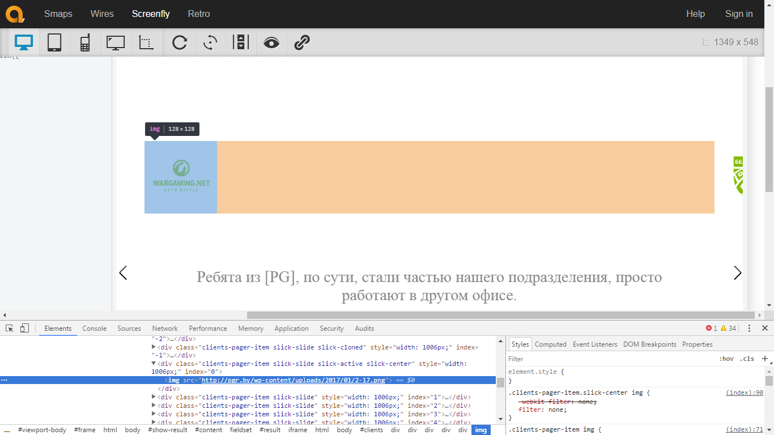774x435 pixels.
Task: Click the iframe breadcrumb
Action: (297, 430)
